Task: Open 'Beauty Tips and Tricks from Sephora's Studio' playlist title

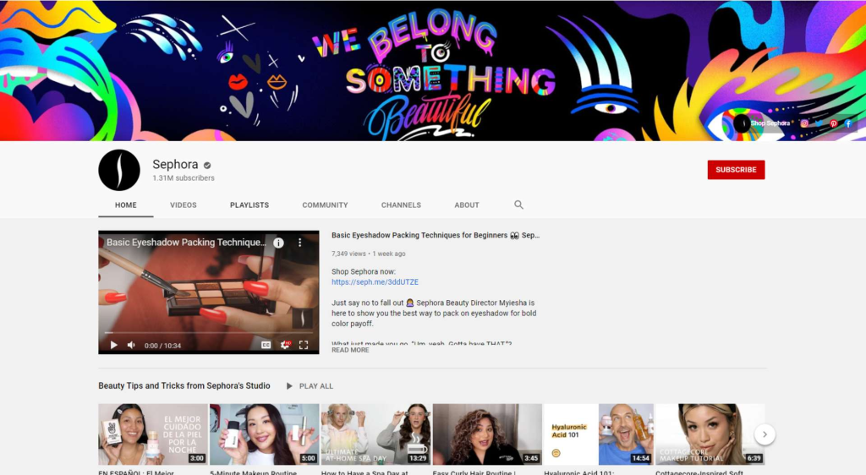Action: [184, 385]
